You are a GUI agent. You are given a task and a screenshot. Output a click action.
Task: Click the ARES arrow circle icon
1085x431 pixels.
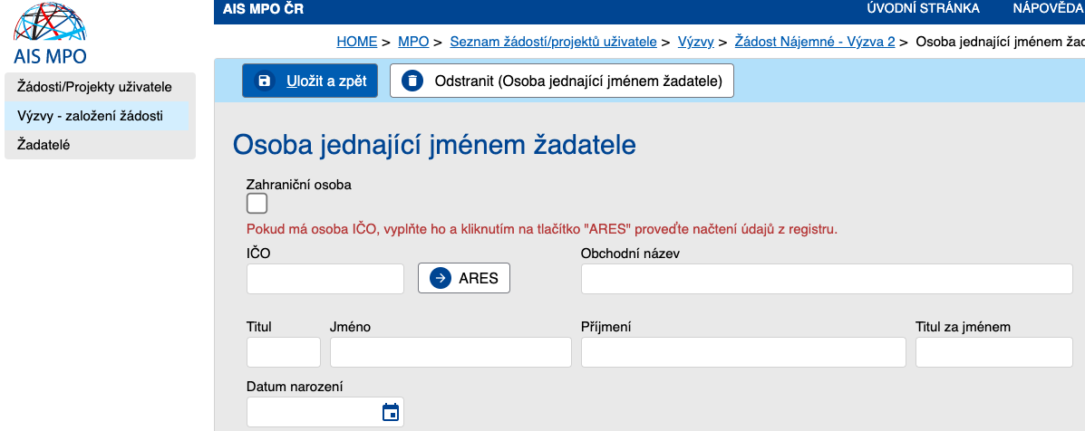(441, 278)
